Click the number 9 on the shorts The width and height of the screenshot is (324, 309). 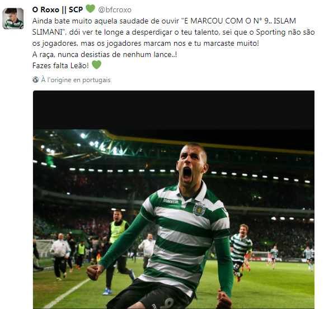coord(169,303)
